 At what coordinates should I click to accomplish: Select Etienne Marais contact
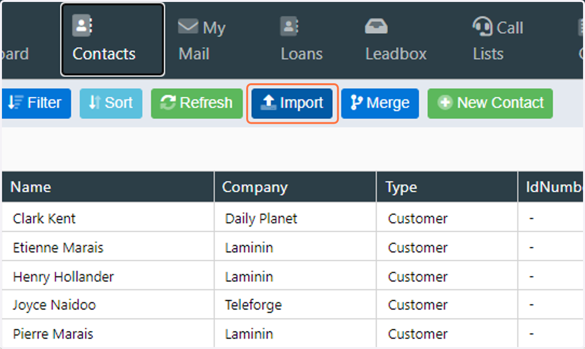pyautogui.click(x=58, y=247)
